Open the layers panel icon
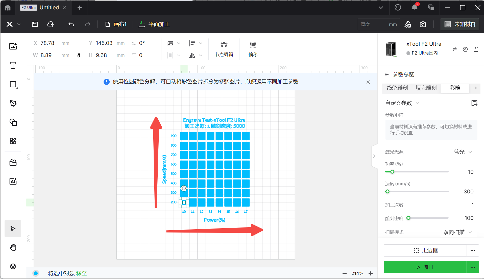This screenshot has height=279, width=484. point(13,266)
